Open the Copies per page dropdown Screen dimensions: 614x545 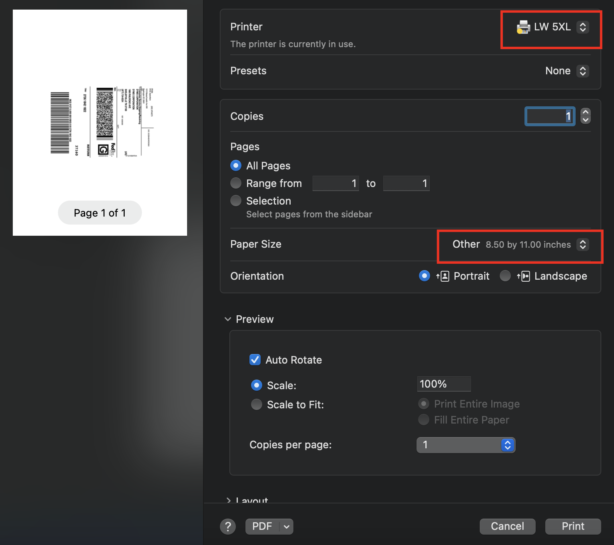click(466, 445)
